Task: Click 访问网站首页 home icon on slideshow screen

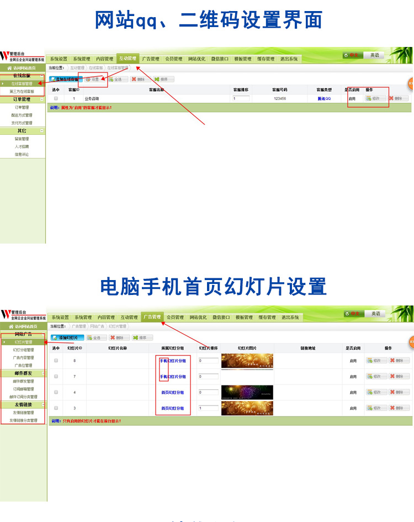Action: pos(11,326)
